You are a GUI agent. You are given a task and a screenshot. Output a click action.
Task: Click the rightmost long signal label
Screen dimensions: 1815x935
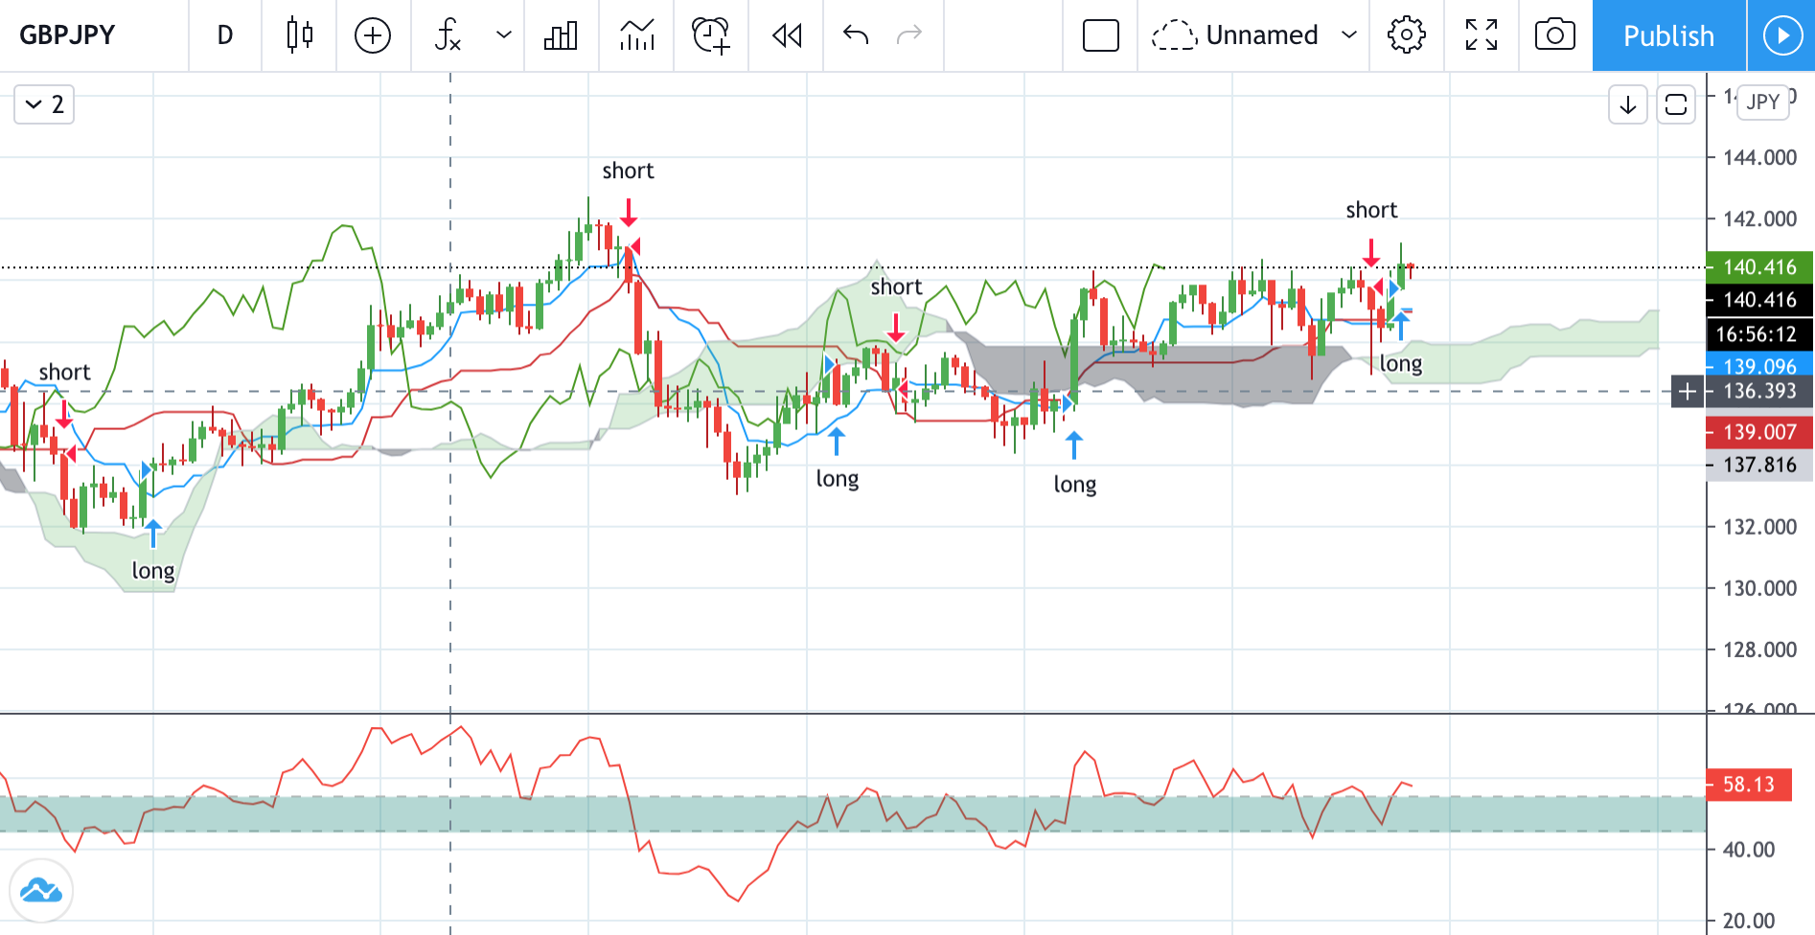(x=1401, y=364)
